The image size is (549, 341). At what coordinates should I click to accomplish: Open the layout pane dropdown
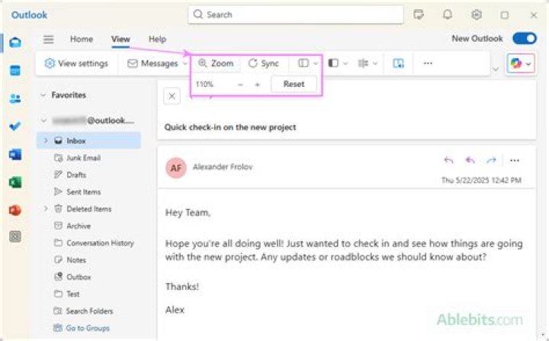(308, 63)
